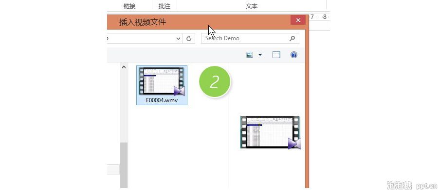This screenshot has height=190, width=438.
Task: Open the help icon in dialog toolbar
Action: click(x=294, y=55)
